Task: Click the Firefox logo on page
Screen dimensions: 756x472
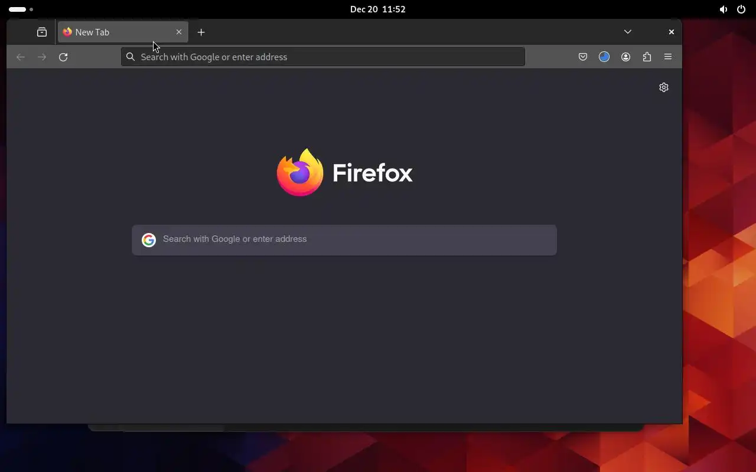Action: coord(344,172)
